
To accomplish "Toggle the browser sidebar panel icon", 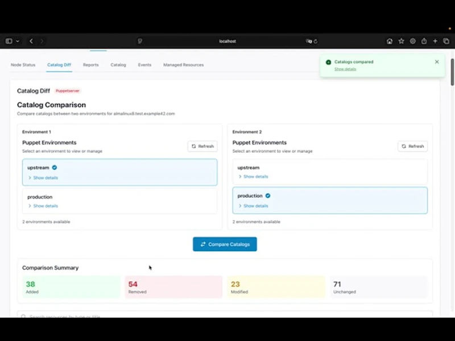I will click(9, 41).
